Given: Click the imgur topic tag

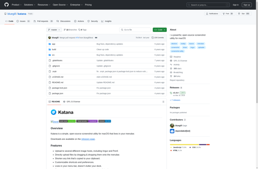Looking at the screenshot, I should [x=192, y=48].
